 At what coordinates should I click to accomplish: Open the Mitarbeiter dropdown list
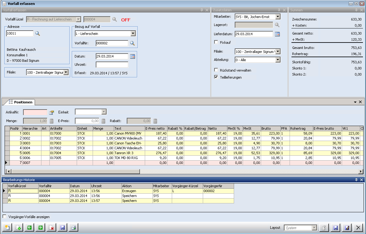coord(278,17)
